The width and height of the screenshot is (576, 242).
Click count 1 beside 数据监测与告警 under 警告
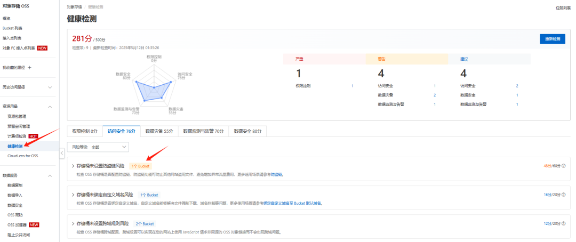[x=435, y=104]
